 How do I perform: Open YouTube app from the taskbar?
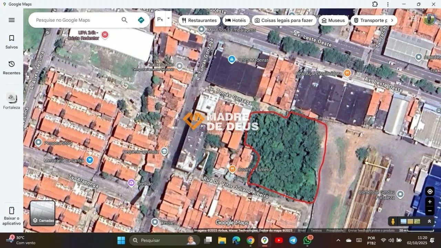click(279, 240)
